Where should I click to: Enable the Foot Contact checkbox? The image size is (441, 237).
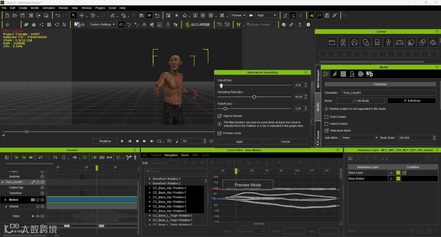click(327, 117)
